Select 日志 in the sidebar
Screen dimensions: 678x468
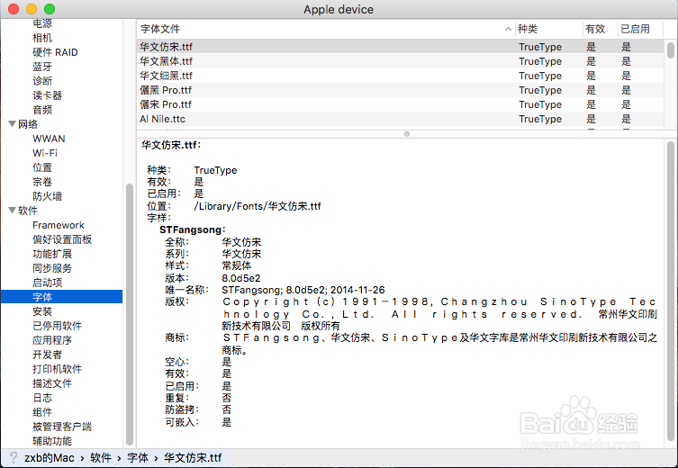(x=42, y=398)
